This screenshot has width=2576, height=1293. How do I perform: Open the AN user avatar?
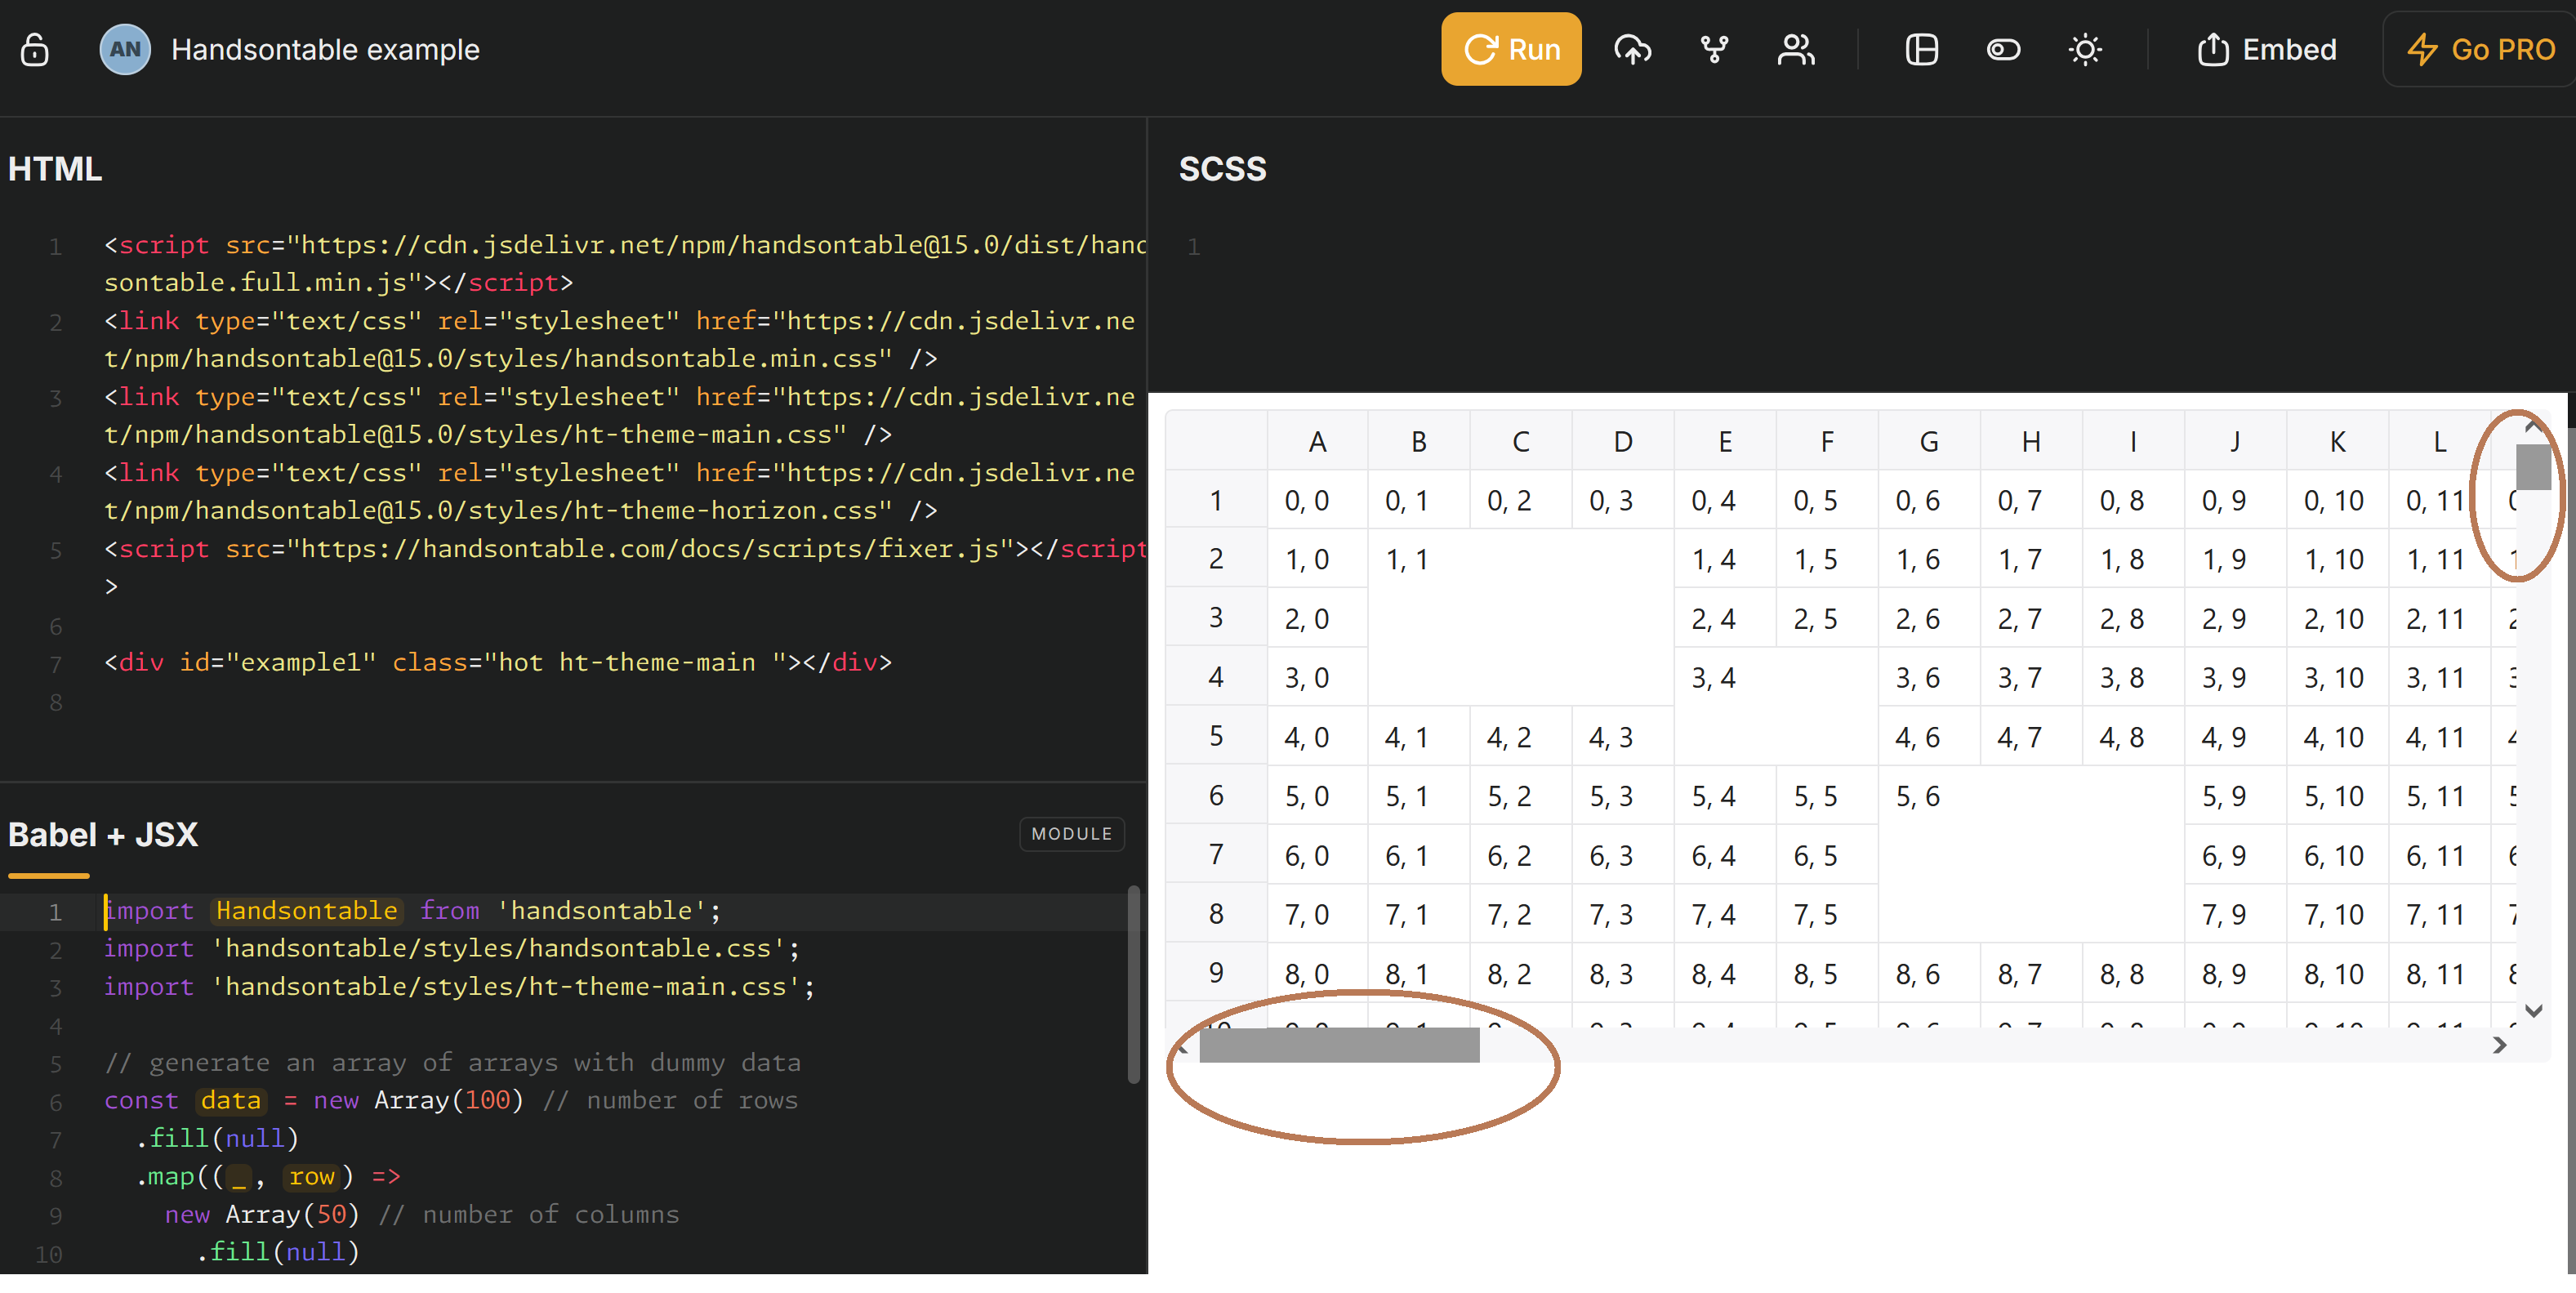pos(125,49)
